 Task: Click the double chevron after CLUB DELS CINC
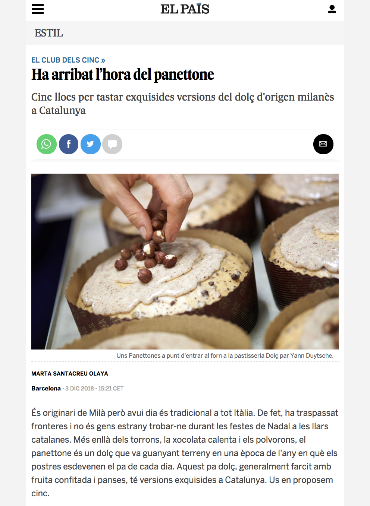103,60
